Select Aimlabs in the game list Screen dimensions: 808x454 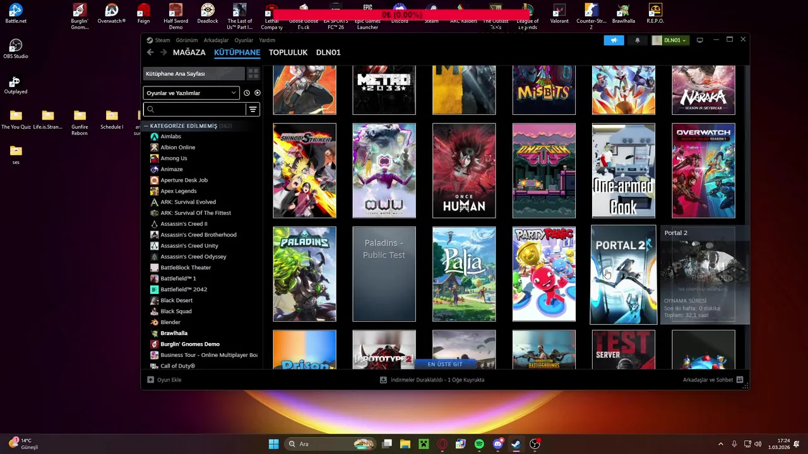[170, 136]
